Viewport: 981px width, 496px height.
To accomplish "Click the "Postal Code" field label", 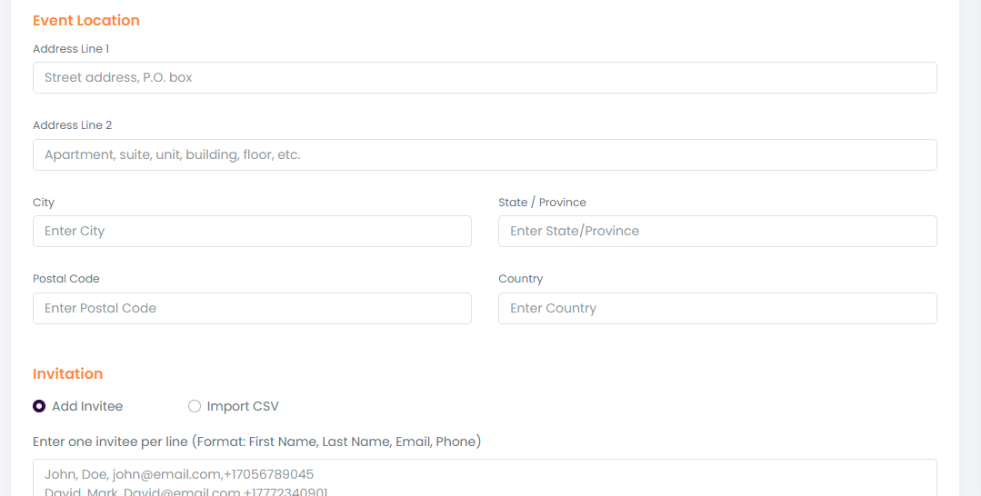I will tap(66, 278).
